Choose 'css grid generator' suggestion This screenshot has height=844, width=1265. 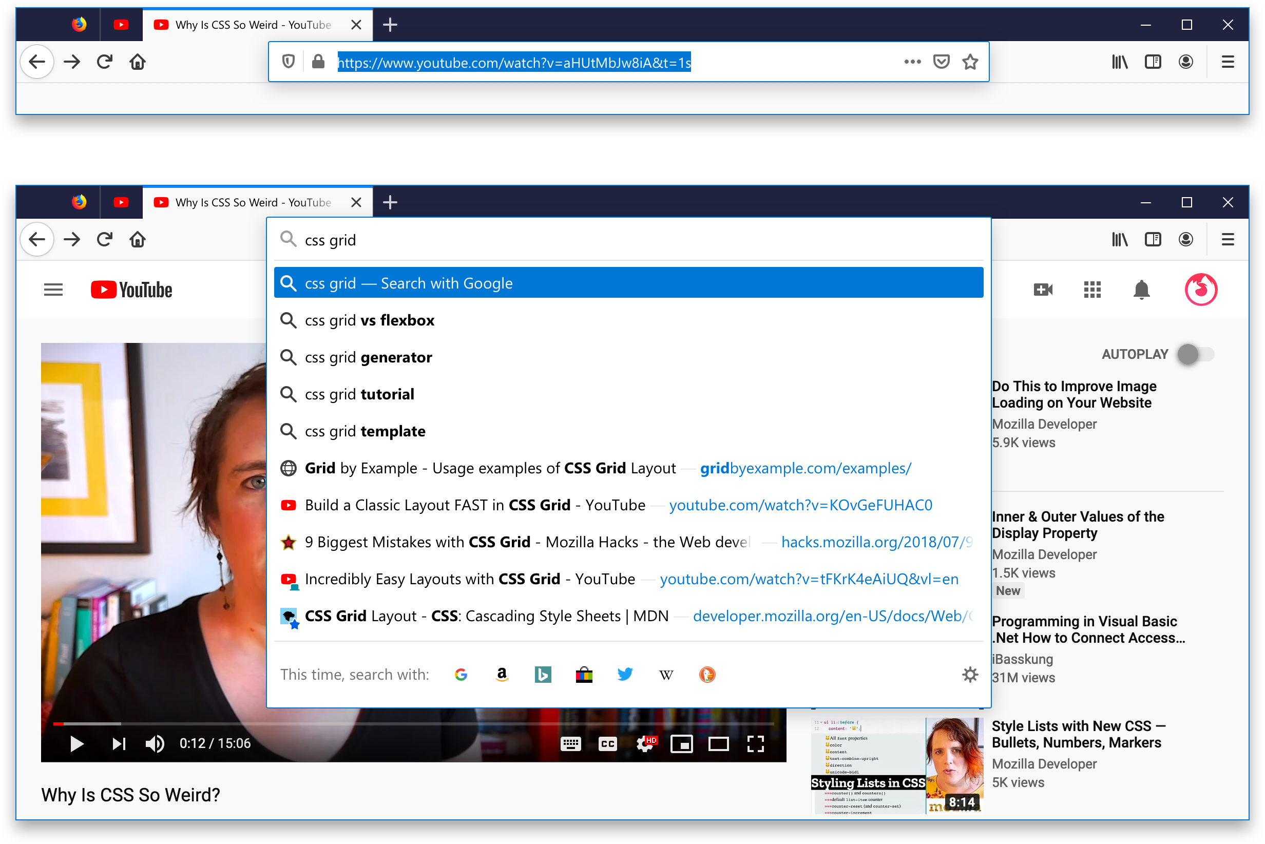629,357
